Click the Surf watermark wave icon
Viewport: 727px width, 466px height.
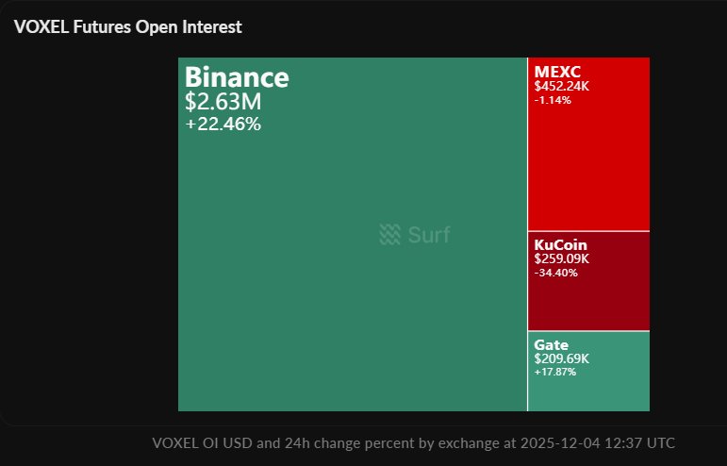pos(390,235)
